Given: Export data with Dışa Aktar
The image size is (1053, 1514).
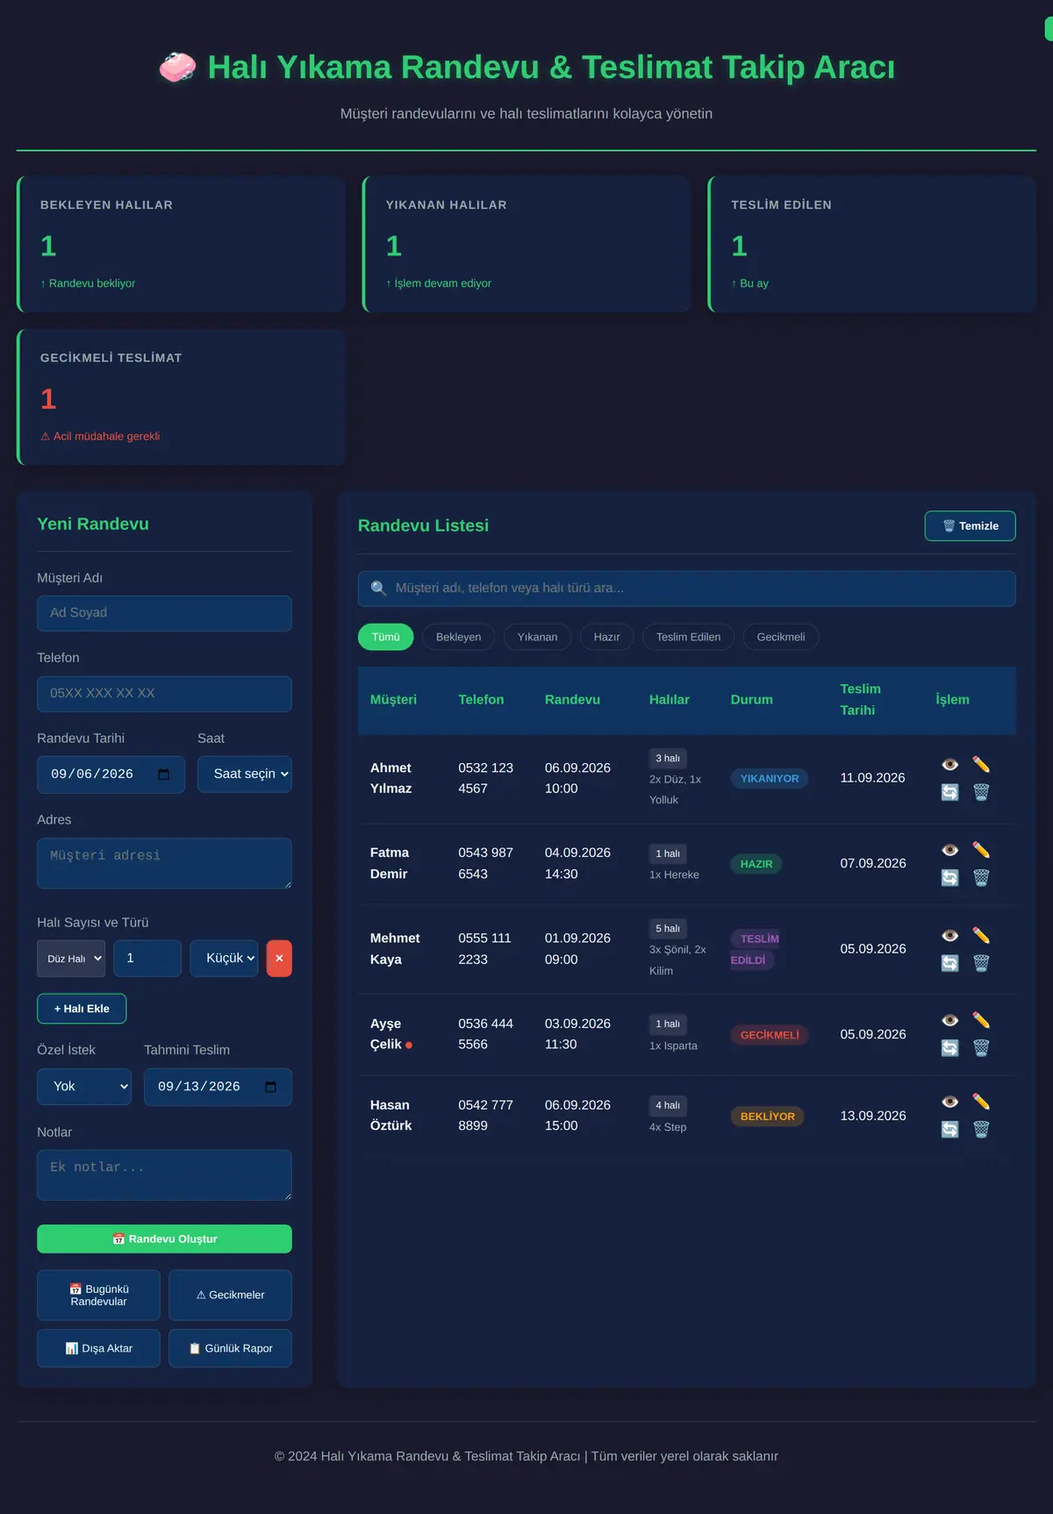Looking at the screenshot, I should point(98,1348).
